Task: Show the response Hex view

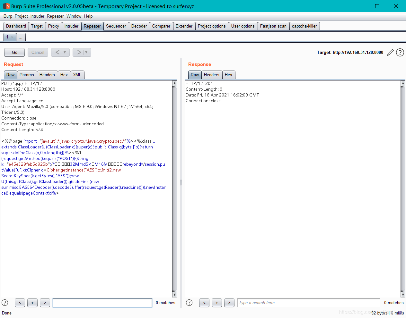Action: pos(229,75)
